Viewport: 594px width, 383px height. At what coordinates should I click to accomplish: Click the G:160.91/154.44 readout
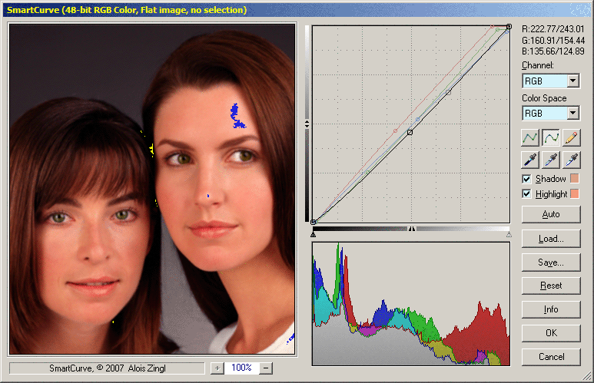pos(553,40)
